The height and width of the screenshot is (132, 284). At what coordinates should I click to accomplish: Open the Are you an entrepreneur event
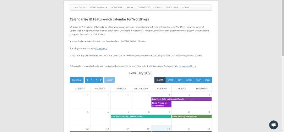162,104
